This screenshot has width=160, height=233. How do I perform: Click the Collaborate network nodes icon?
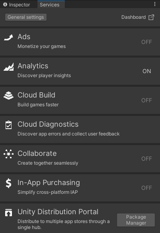[9, 154]
